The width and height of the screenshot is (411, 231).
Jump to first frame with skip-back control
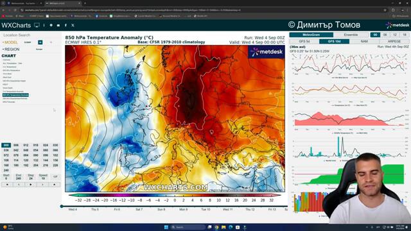tap(7, 185)
